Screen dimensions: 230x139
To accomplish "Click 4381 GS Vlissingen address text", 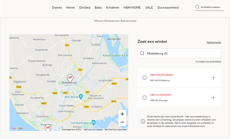I will (159, 100).
